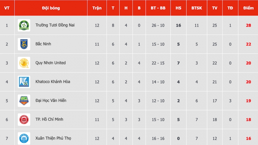The width and height of the screenshot is (258, 145).
Task: Click the HS column header
Action: tap(178, 8)
